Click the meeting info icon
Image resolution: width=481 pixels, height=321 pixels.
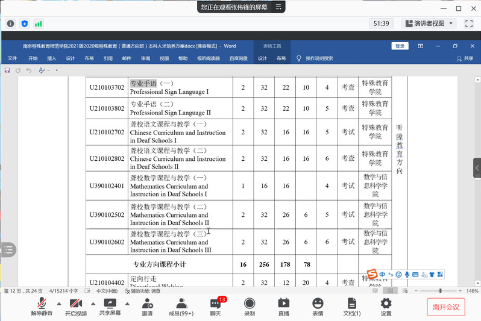click(11, 23)
